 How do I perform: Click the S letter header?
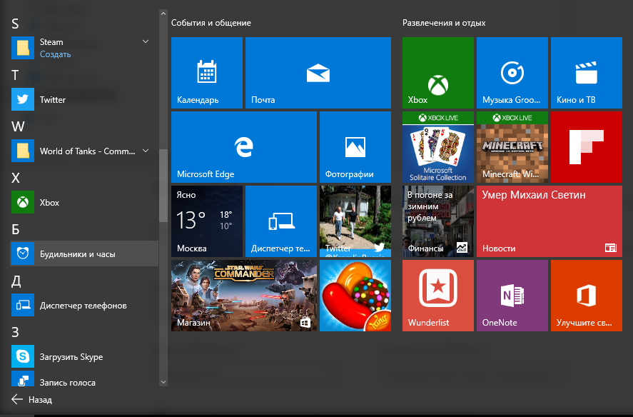(15, 24)
